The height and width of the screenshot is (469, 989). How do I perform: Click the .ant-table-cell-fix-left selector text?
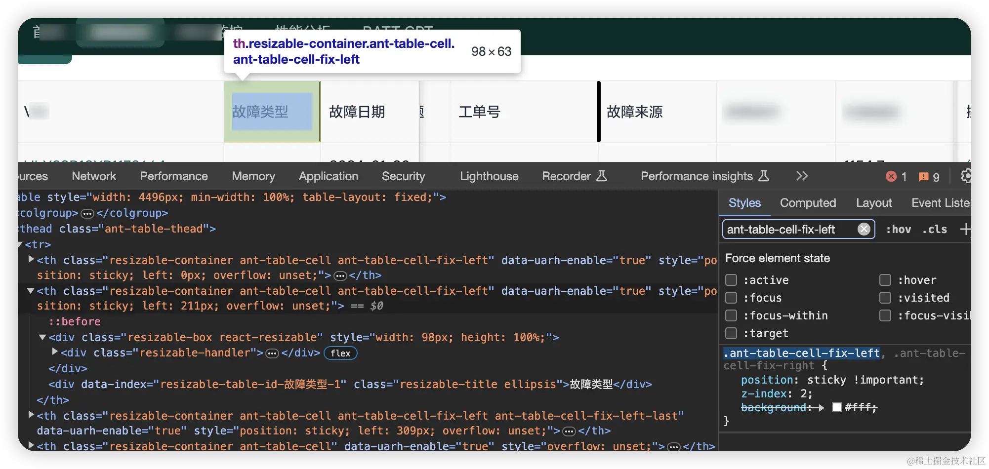point(802,353)
